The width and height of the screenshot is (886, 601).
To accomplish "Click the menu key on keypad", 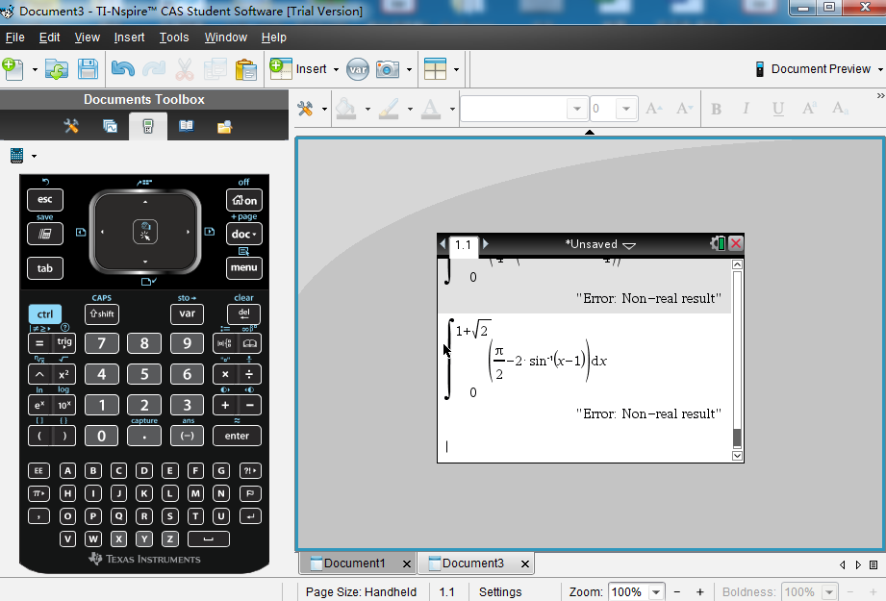I will point(244,267).
